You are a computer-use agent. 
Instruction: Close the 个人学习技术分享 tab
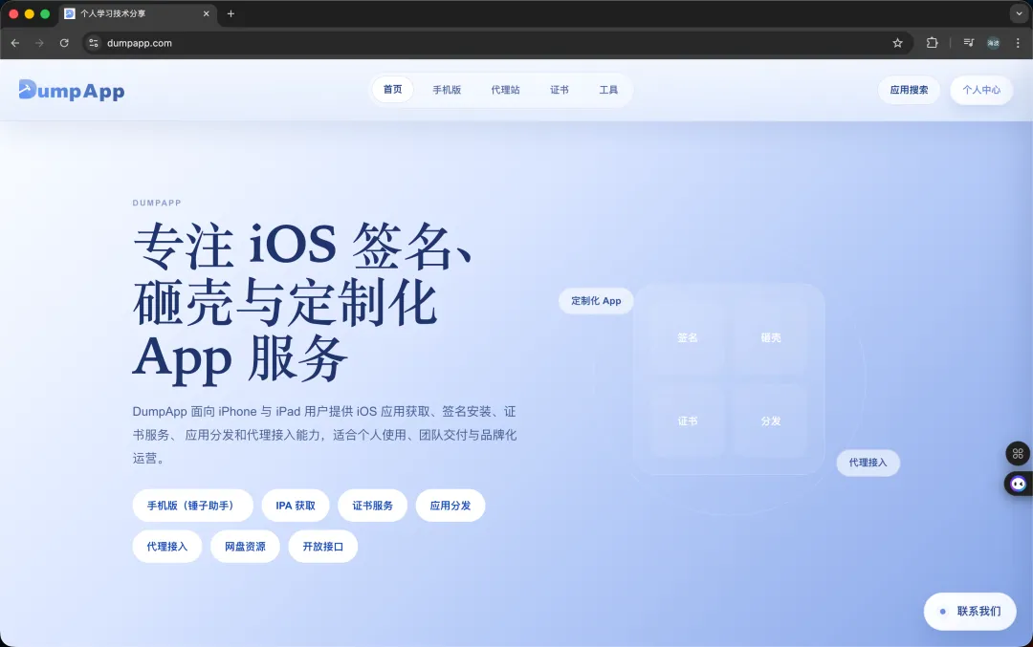[x=207, y=13]
